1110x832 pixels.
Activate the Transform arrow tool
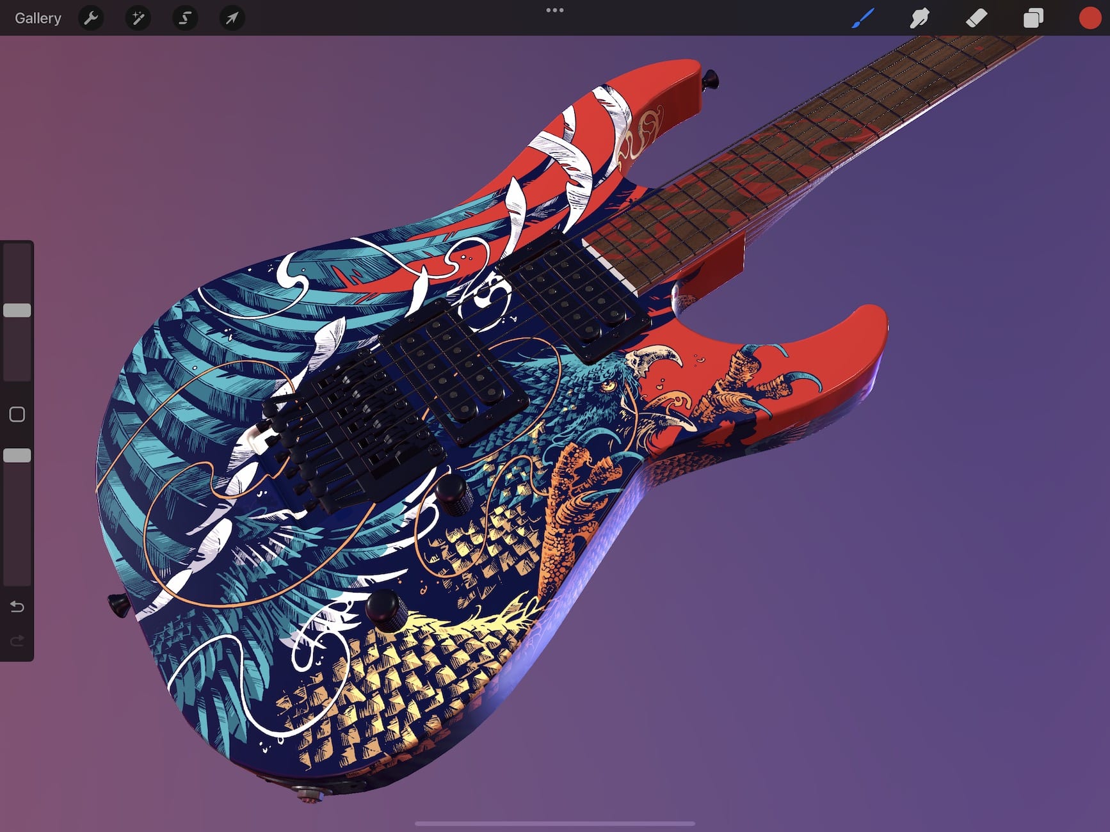[232, 18]
